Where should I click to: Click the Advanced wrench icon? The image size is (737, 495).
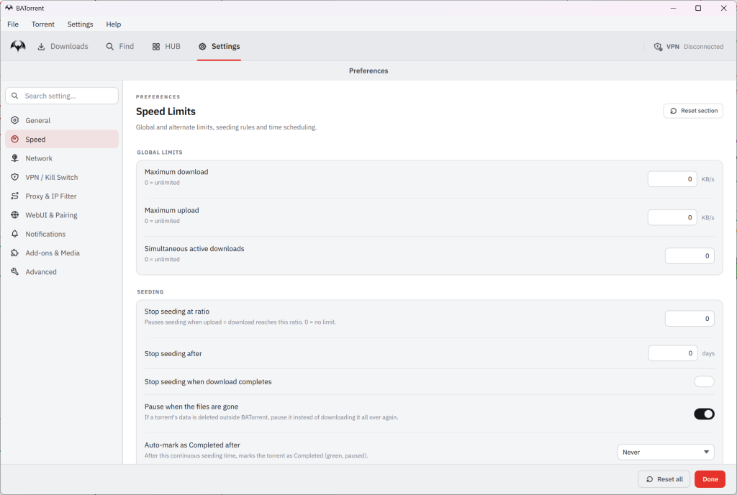point(15,271)
